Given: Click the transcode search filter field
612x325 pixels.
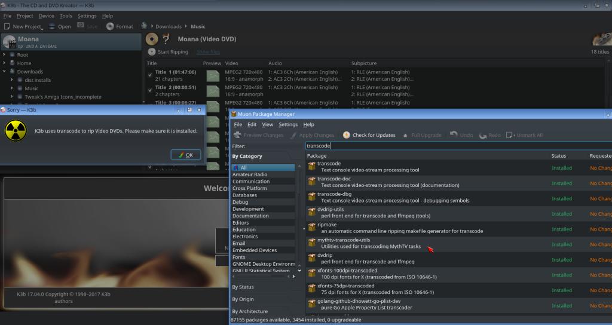Looking at the screenshot, I should point(458,146).
